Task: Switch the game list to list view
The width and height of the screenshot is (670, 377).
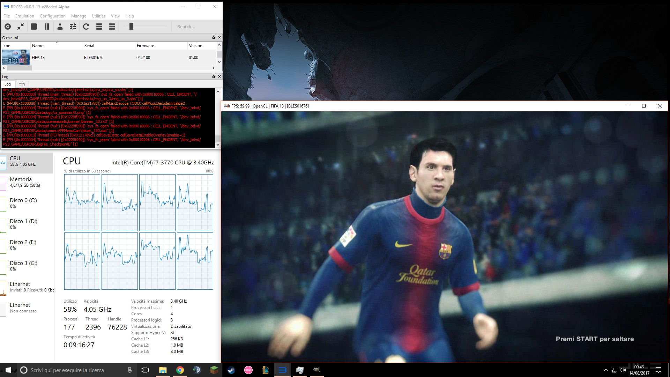Action: [x=99, y=27]
